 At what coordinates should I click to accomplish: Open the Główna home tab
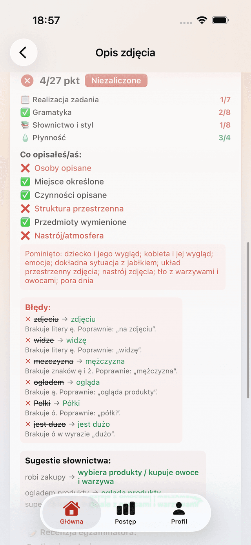71,514
